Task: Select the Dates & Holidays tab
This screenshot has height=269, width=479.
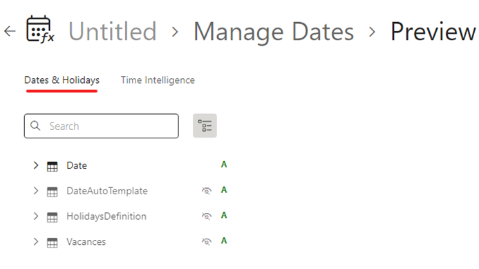Action: point(62,80)
